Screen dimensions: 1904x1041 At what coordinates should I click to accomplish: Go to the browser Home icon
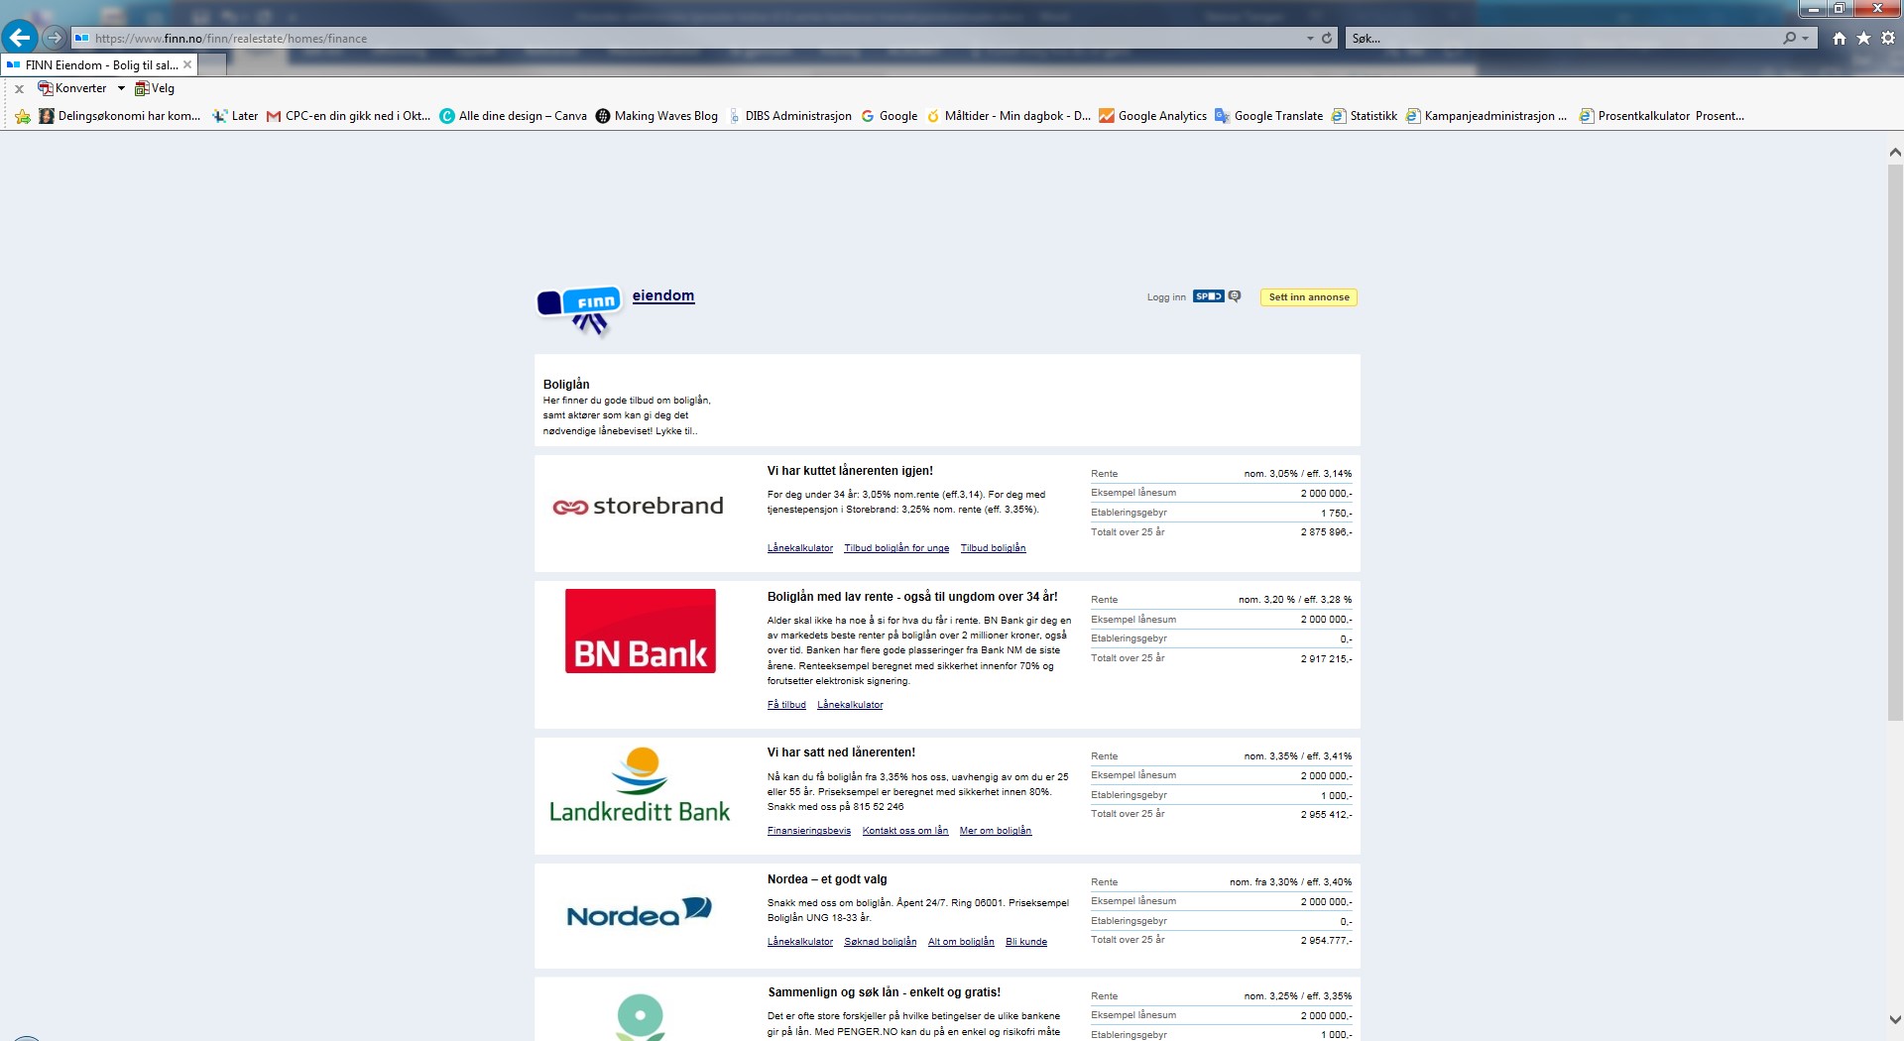coord(1839,38)
